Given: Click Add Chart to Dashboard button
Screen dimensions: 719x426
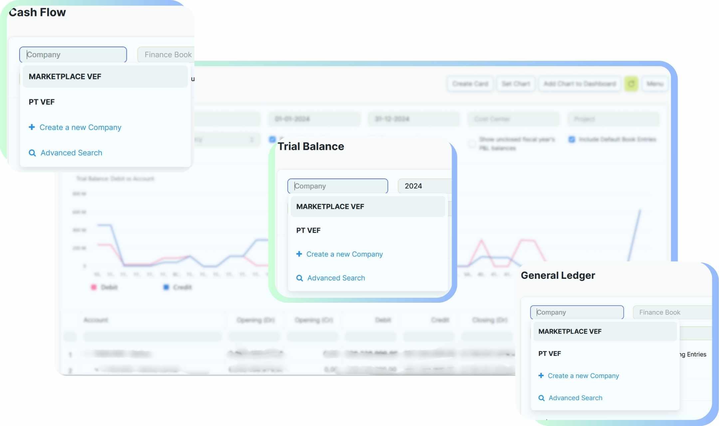Looking at the screenshot, I should coord(580,84).
